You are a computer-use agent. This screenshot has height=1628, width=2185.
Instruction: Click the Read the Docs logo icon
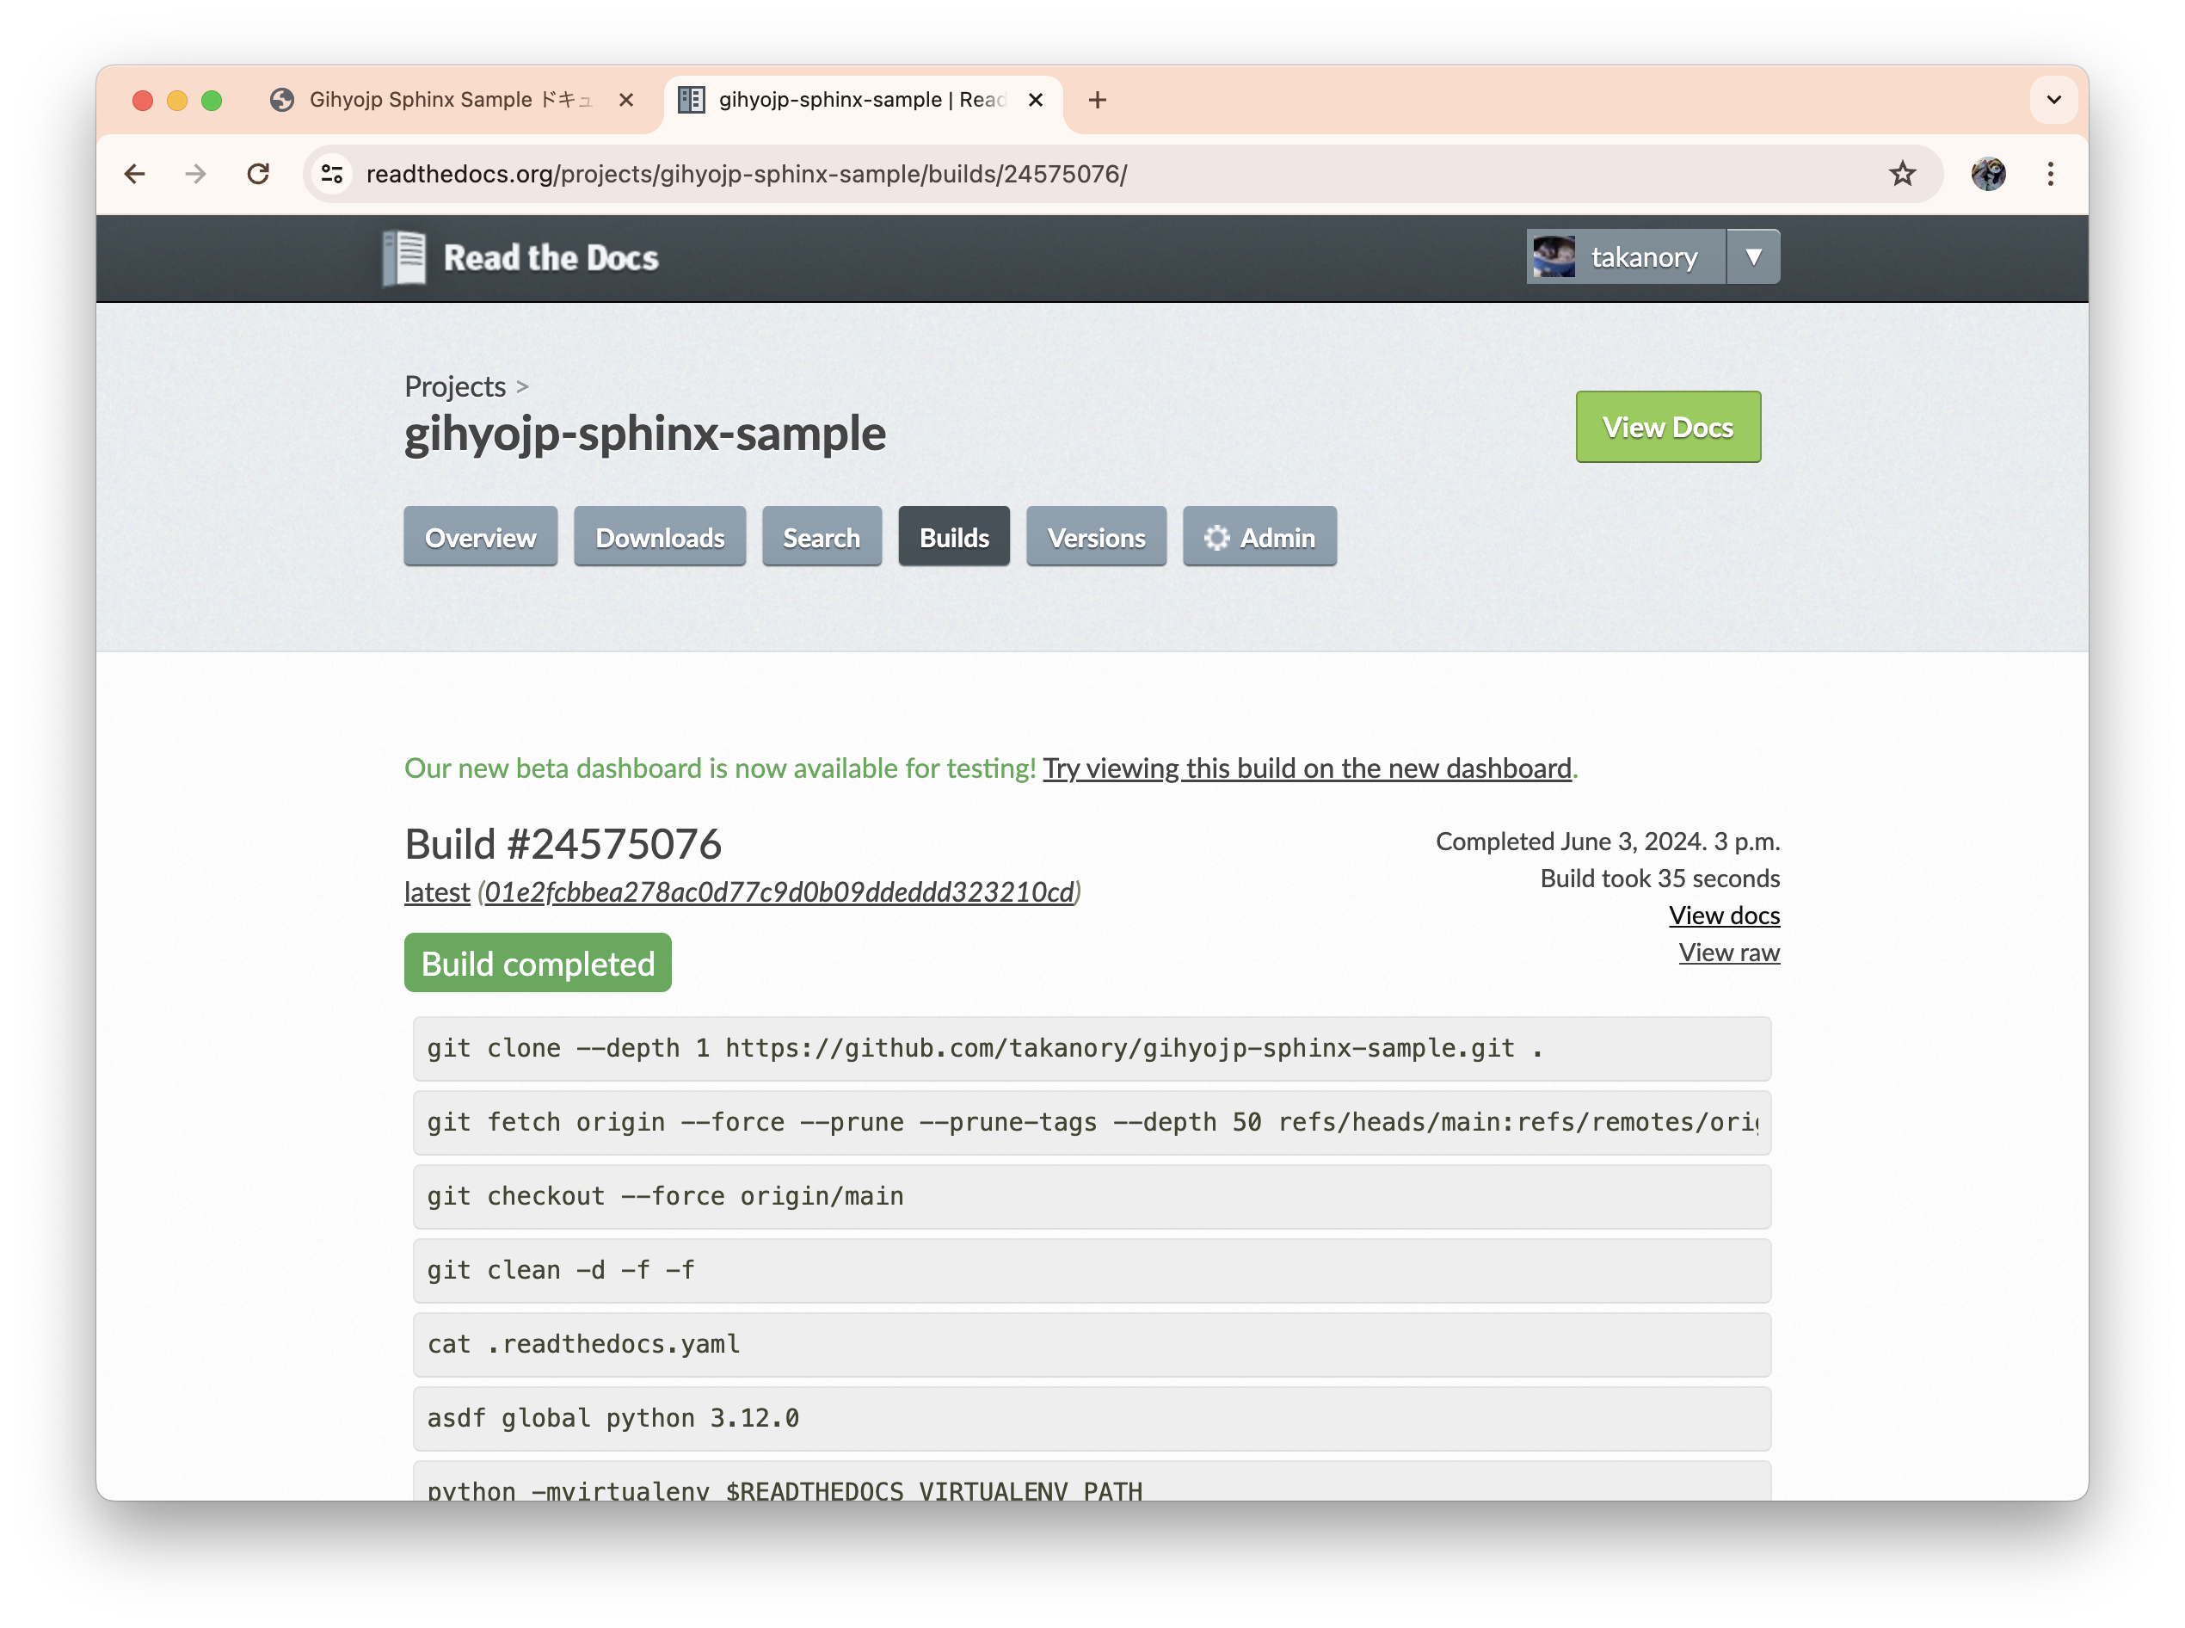pos(404,257)
